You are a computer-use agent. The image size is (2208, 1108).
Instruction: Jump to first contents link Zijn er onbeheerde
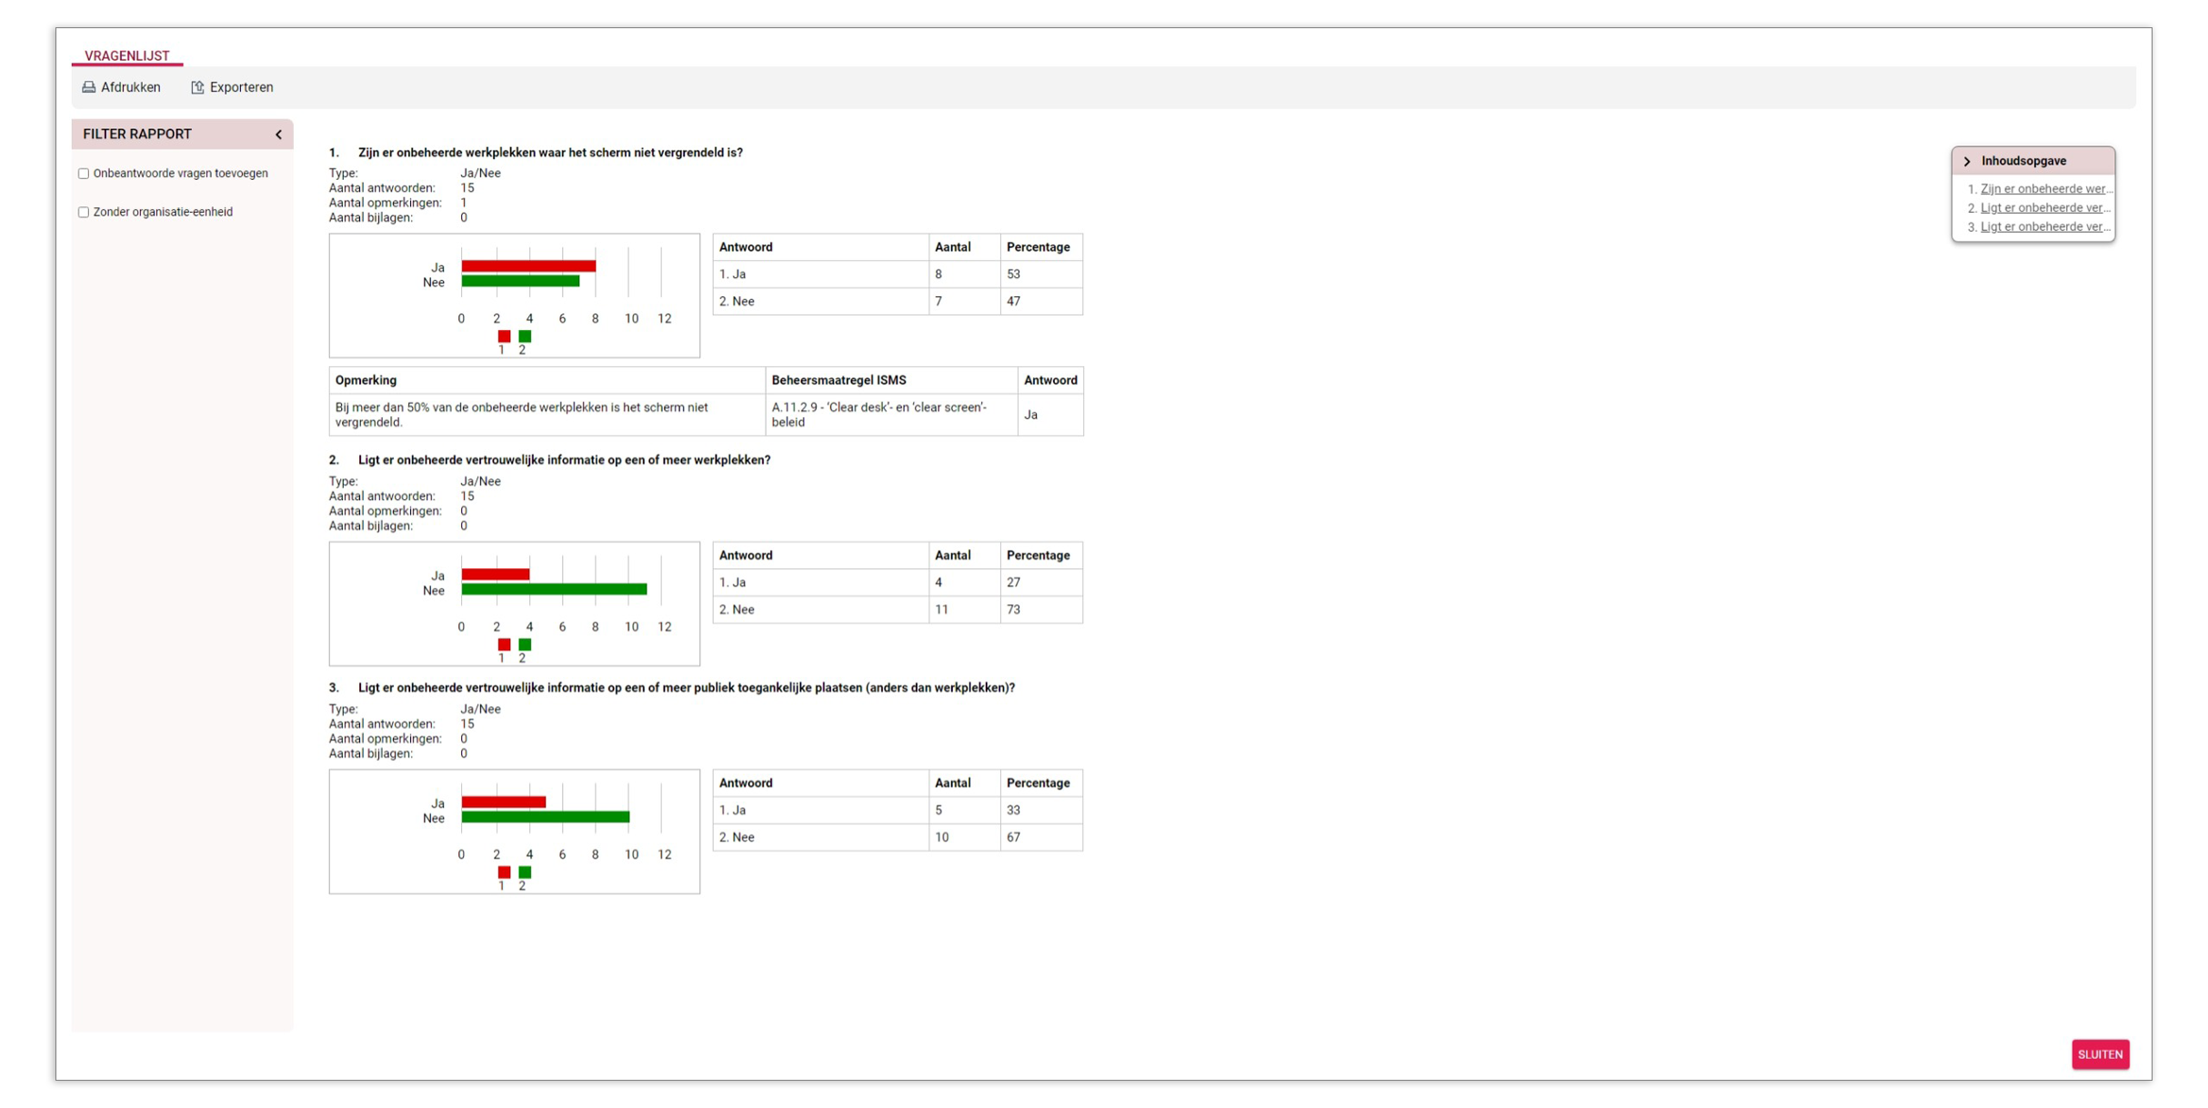tap(2043, 189)
